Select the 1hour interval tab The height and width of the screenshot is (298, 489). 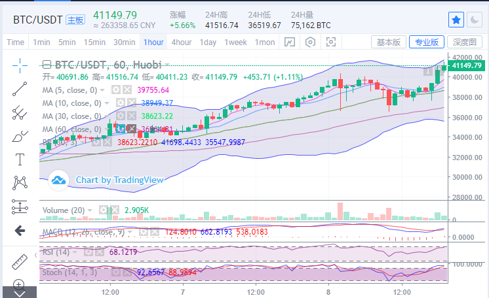click(153, 42)
